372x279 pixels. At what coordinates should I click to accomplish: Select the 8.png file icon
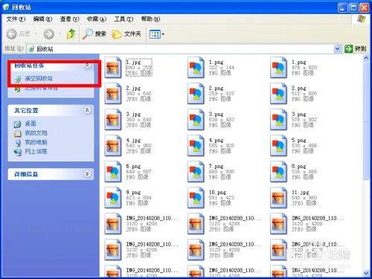(278, 171)
